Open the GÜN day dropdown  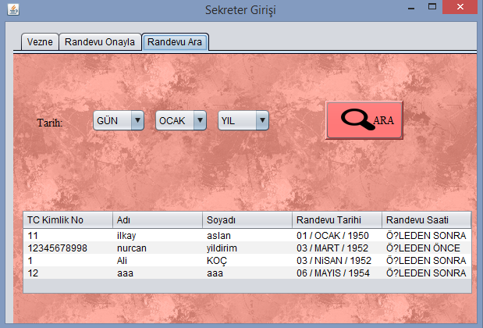coord(119,120)
